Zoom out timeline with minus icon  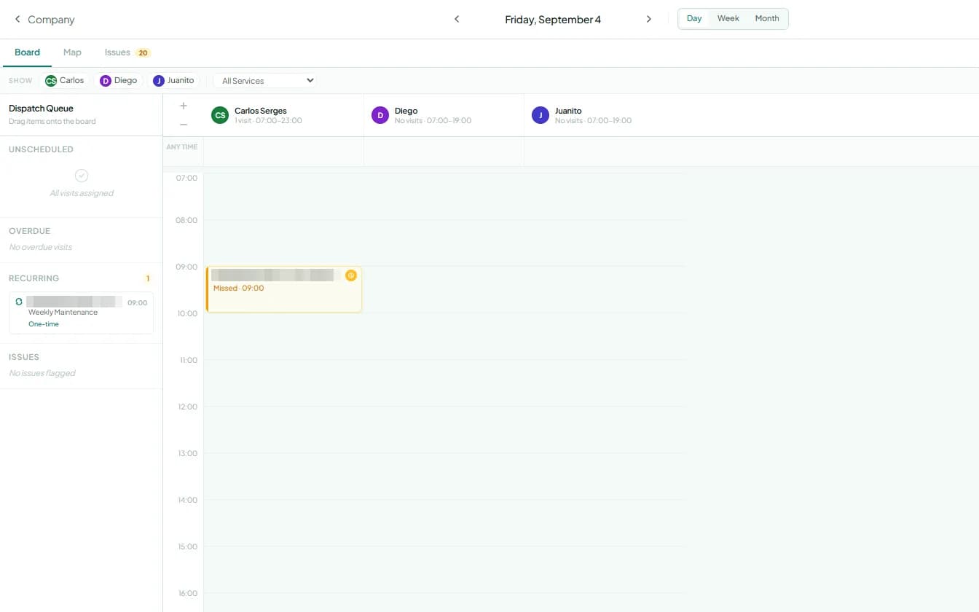tap(184, 125)
